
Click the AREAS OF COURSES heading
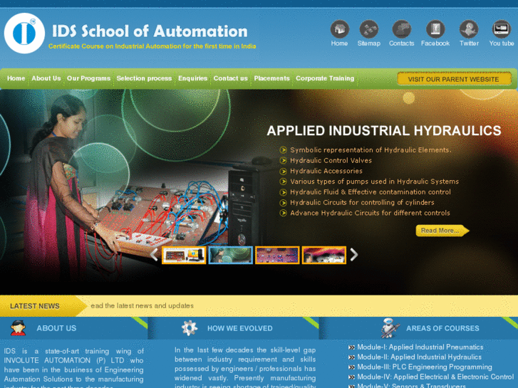click(x=442, y=328)
